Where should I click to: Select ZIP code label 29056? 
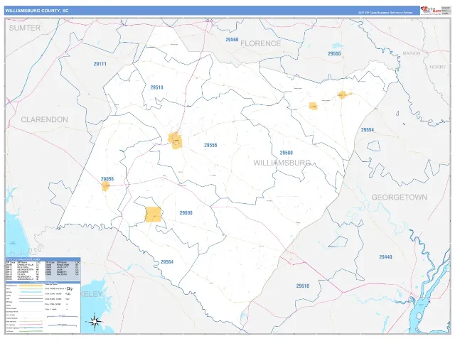pyautogui.click(x=107, y=179)
